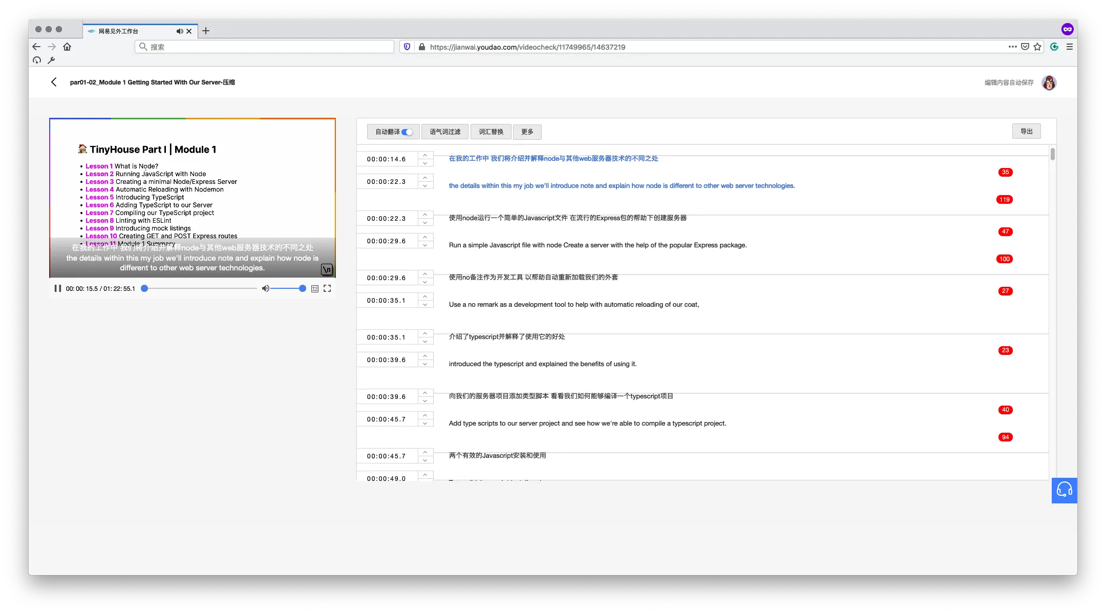Pause the video playback
The height and width of the screenshot is (613, 1106).
coord(58,288)
